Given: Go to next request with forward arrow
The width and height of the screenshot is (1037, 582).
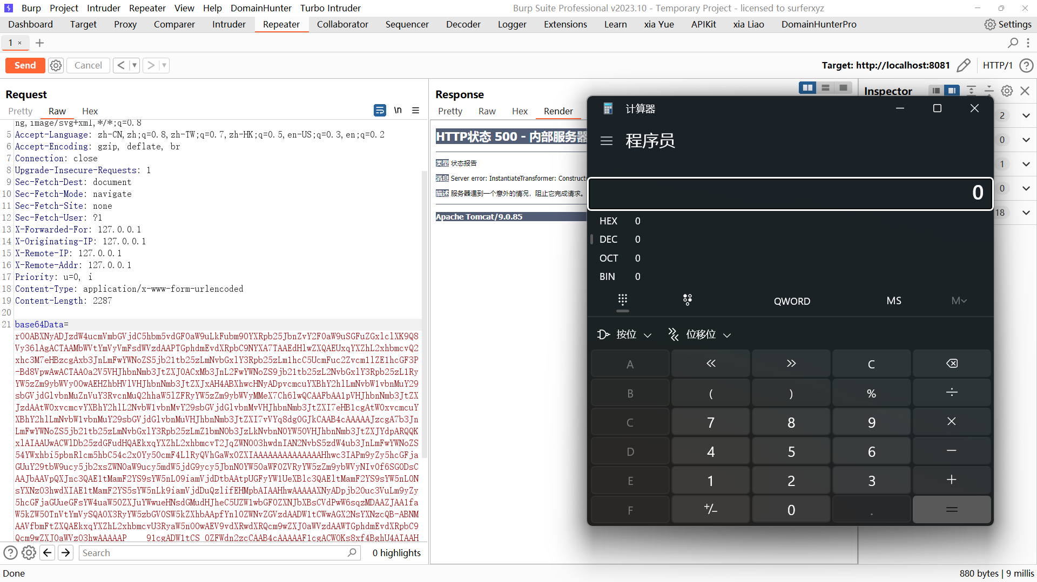Looking at the screenshot, I should (x=151, y=65).
